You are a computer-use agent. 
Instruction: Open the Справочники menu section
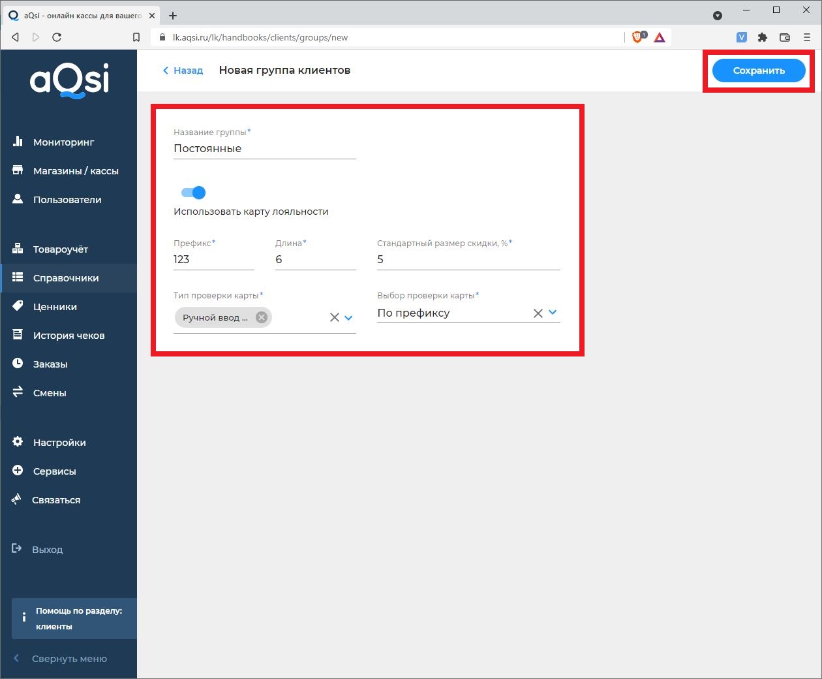coord(66,277)
